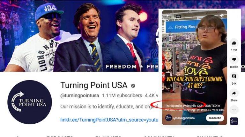Toggle playback with the play icon
This screenshot has width=245, height=137.
coord(167,16)
